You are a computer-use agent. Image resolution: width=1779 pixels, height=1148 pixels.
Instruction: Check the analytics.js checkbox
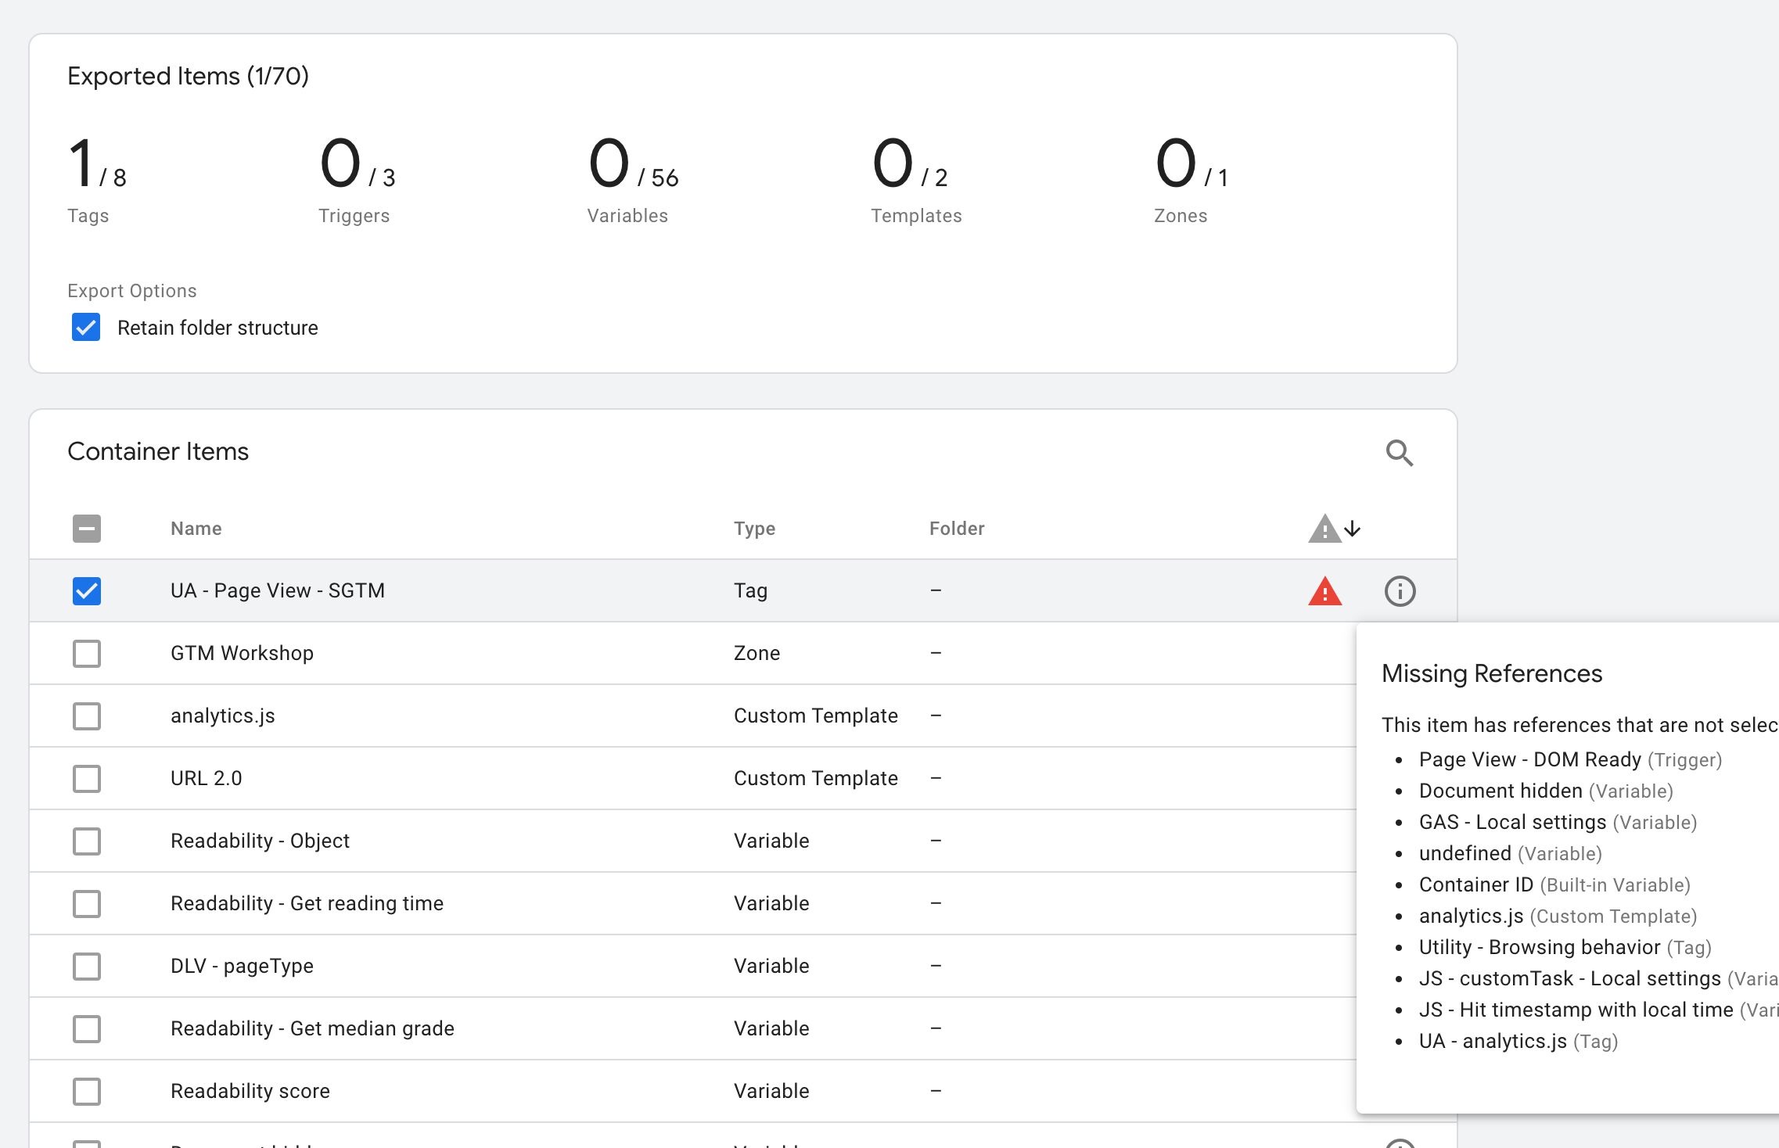[x=87, y=716]
